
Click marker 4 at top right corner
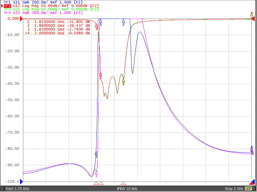click(251, 16)
